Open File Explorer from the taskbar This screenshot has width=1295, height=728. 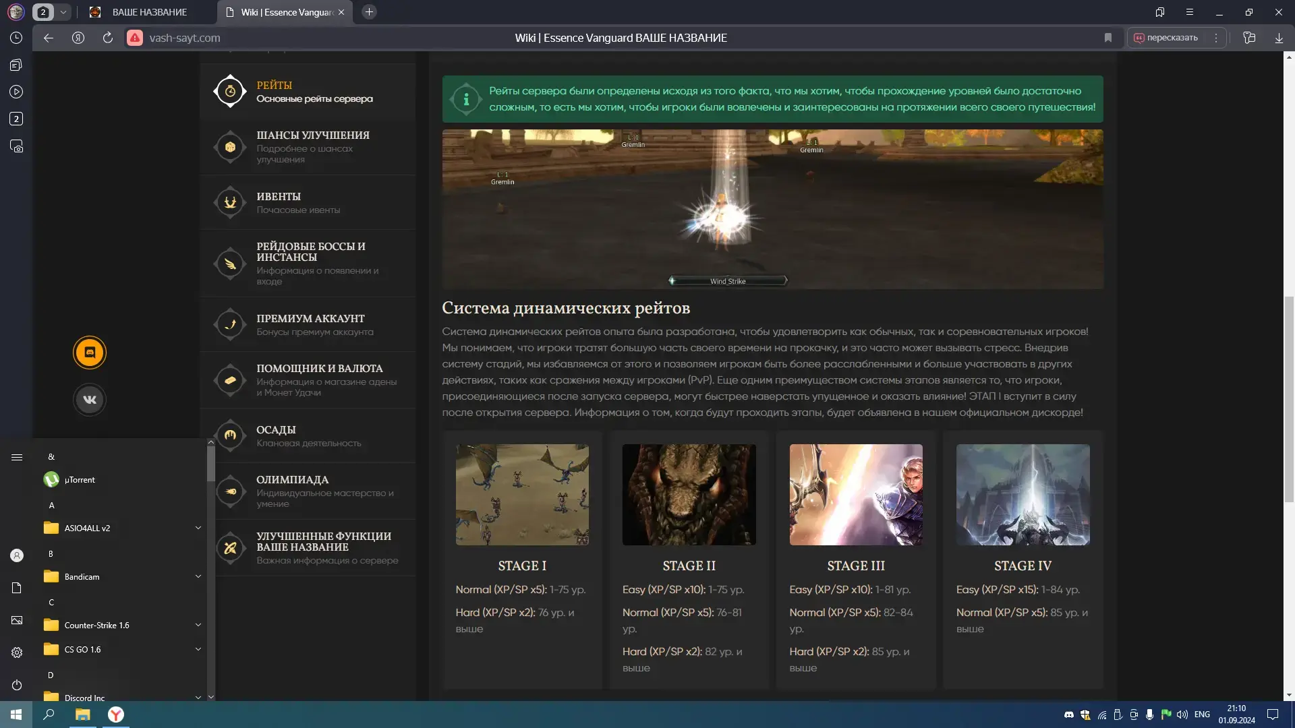(82, 715)
